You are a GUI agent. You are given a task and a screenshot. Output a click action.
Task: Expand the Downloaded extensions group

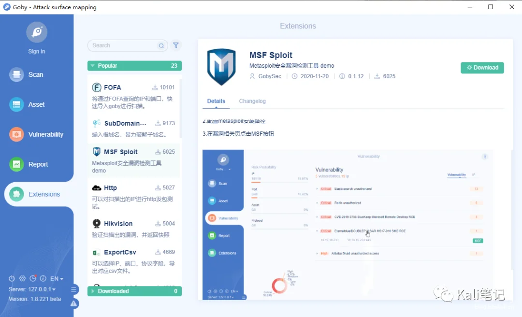(134, 291)
